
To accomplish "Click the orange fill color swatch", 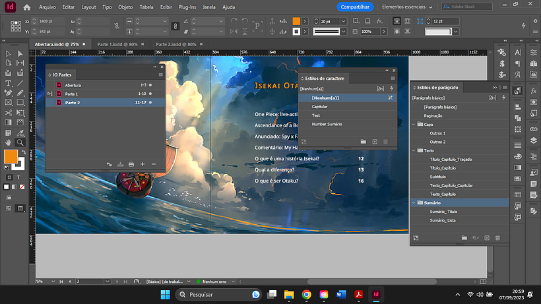I will [x=11, y=156].
